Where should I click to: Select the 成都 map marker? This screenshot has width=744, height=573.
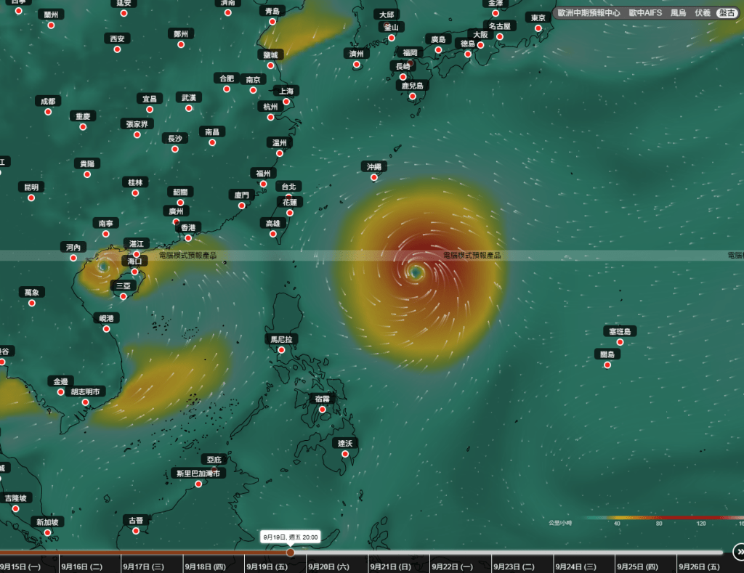48,112
